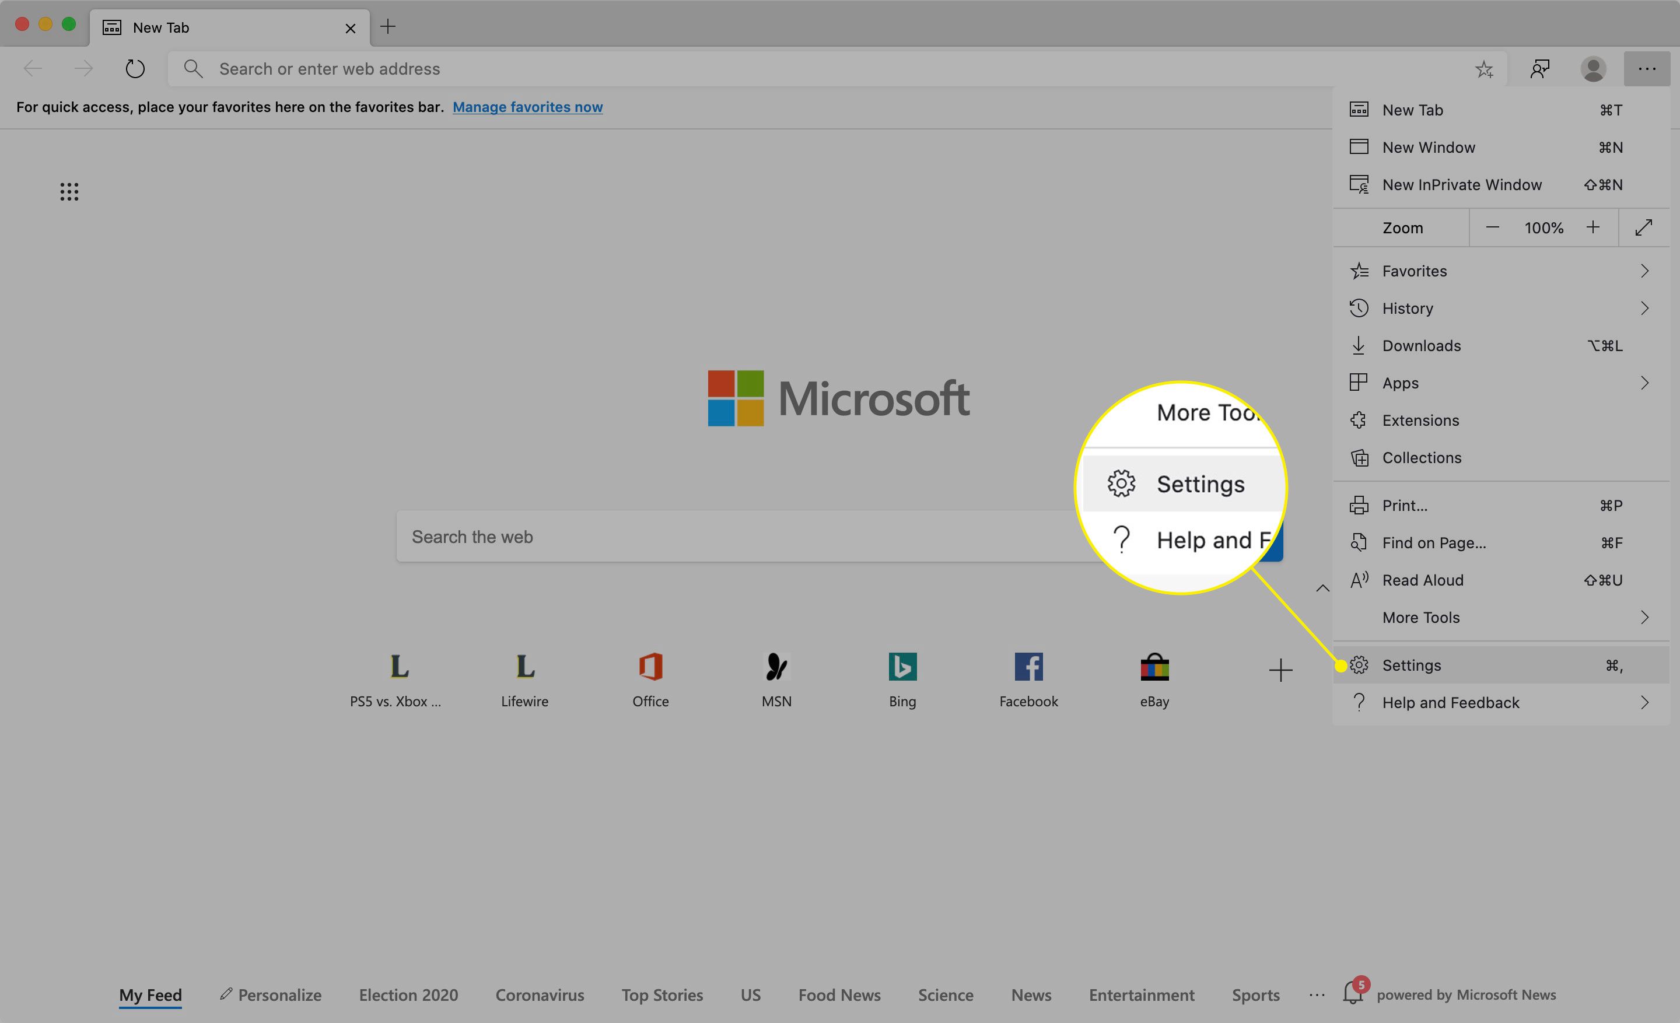Add page to favorites star icon

tap(1483, 69)
